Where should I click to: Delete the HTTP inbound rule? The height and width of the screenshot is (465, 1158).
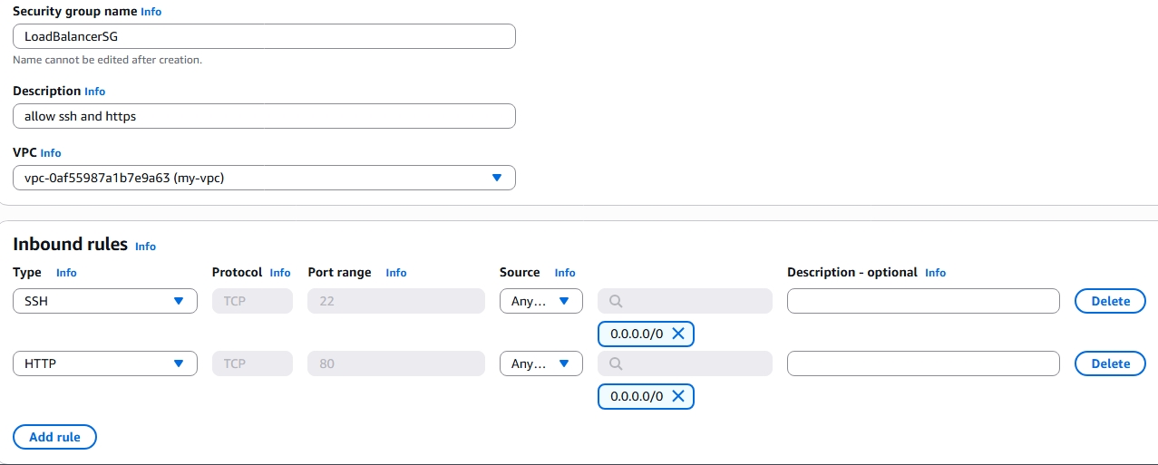1110,363
